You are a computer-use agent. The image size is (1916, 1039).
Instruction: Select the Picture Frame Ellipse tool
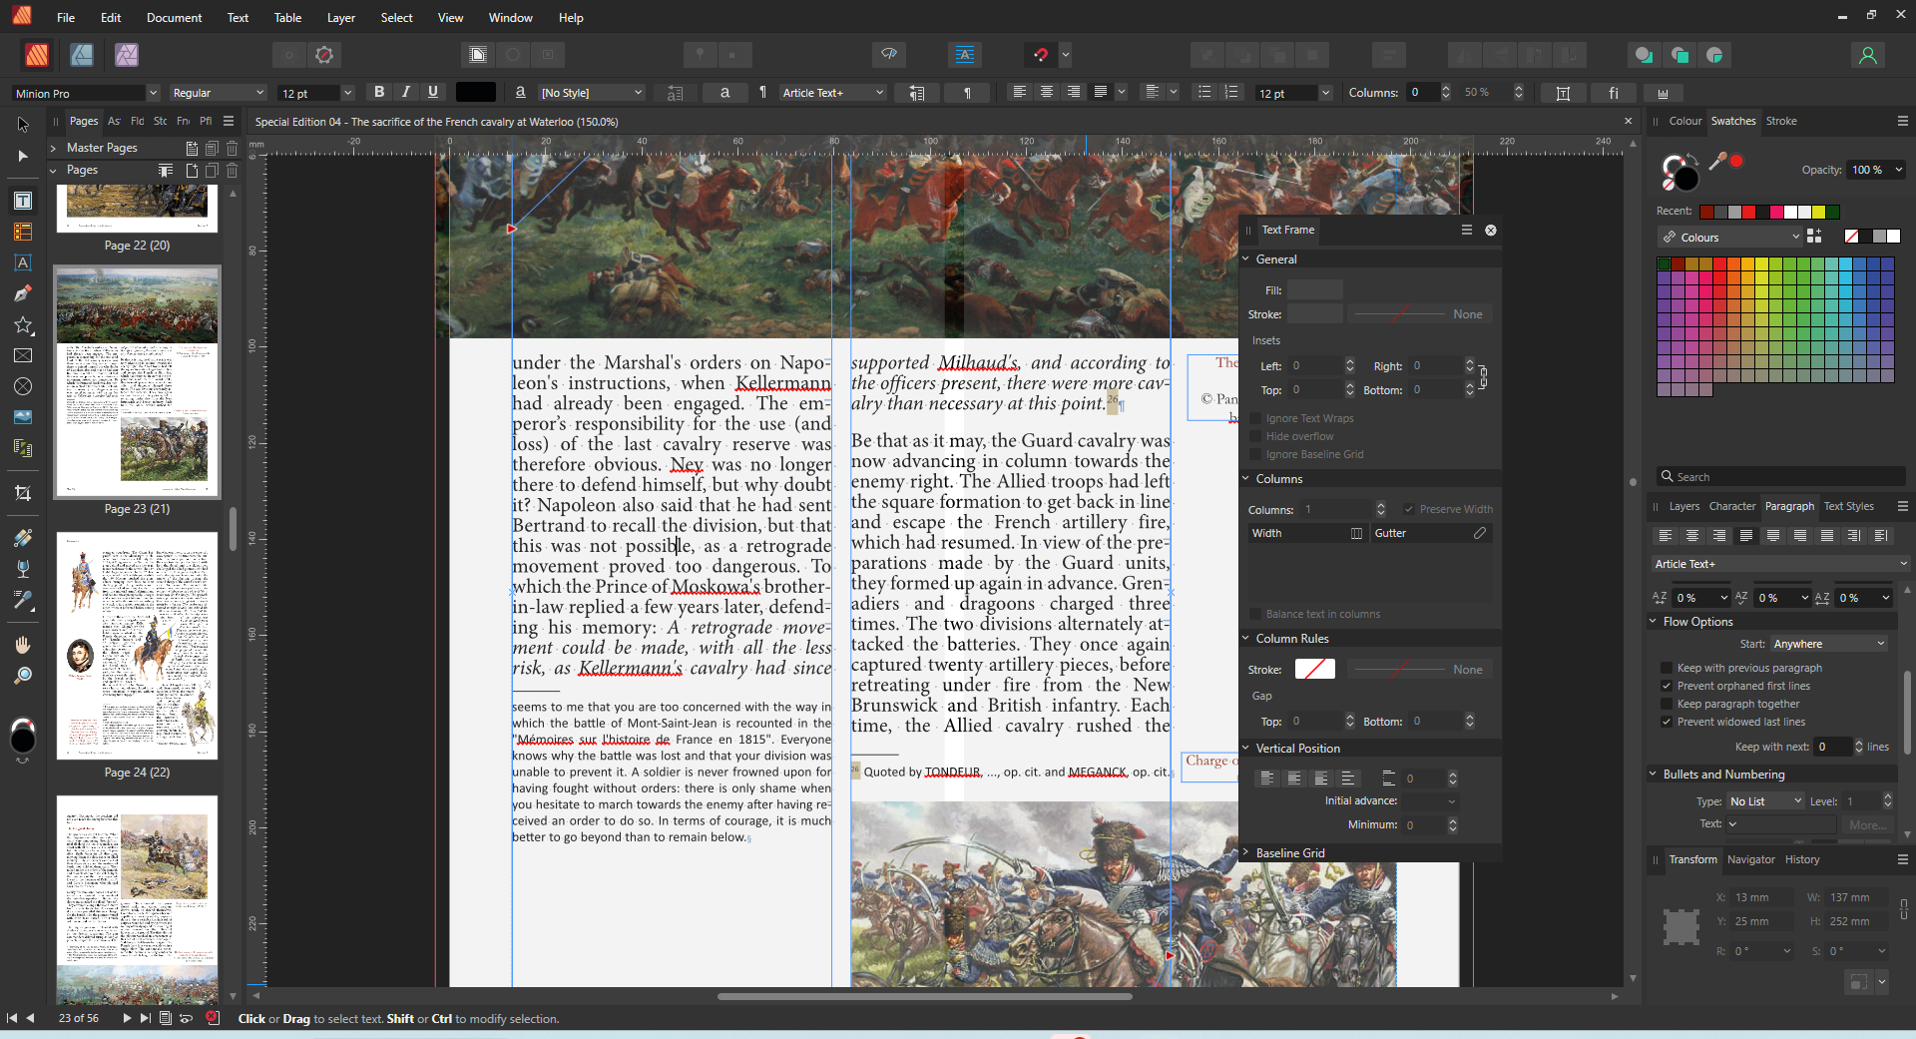point(23,386)
